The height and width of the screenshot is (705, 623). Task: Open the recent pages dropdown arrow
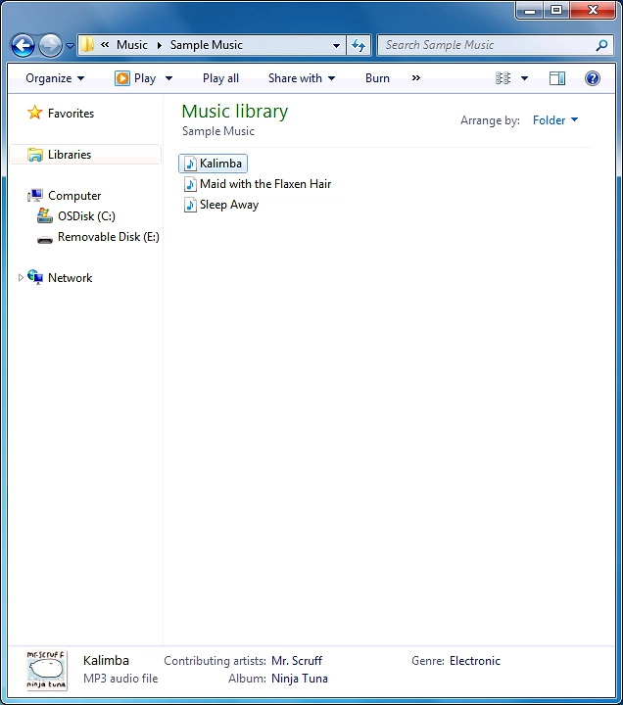coord(70,46)
